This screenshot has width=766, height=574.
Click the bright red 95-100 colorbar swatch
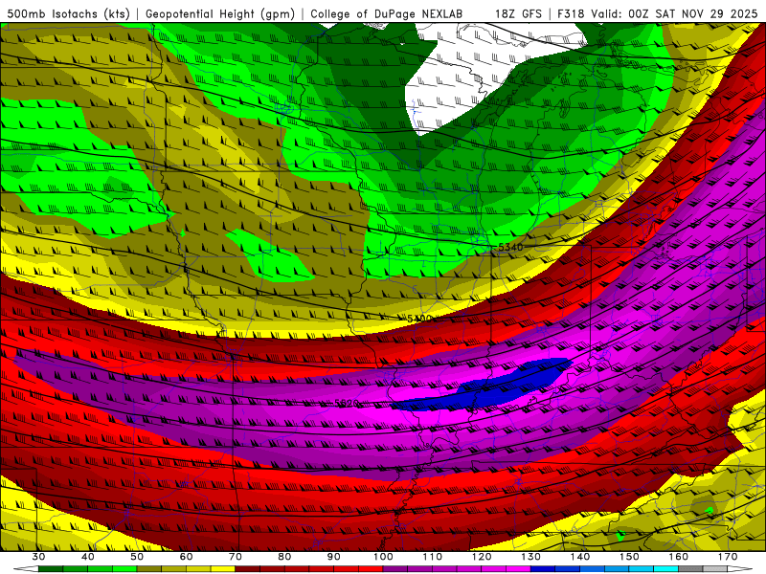tap(371, 569)
